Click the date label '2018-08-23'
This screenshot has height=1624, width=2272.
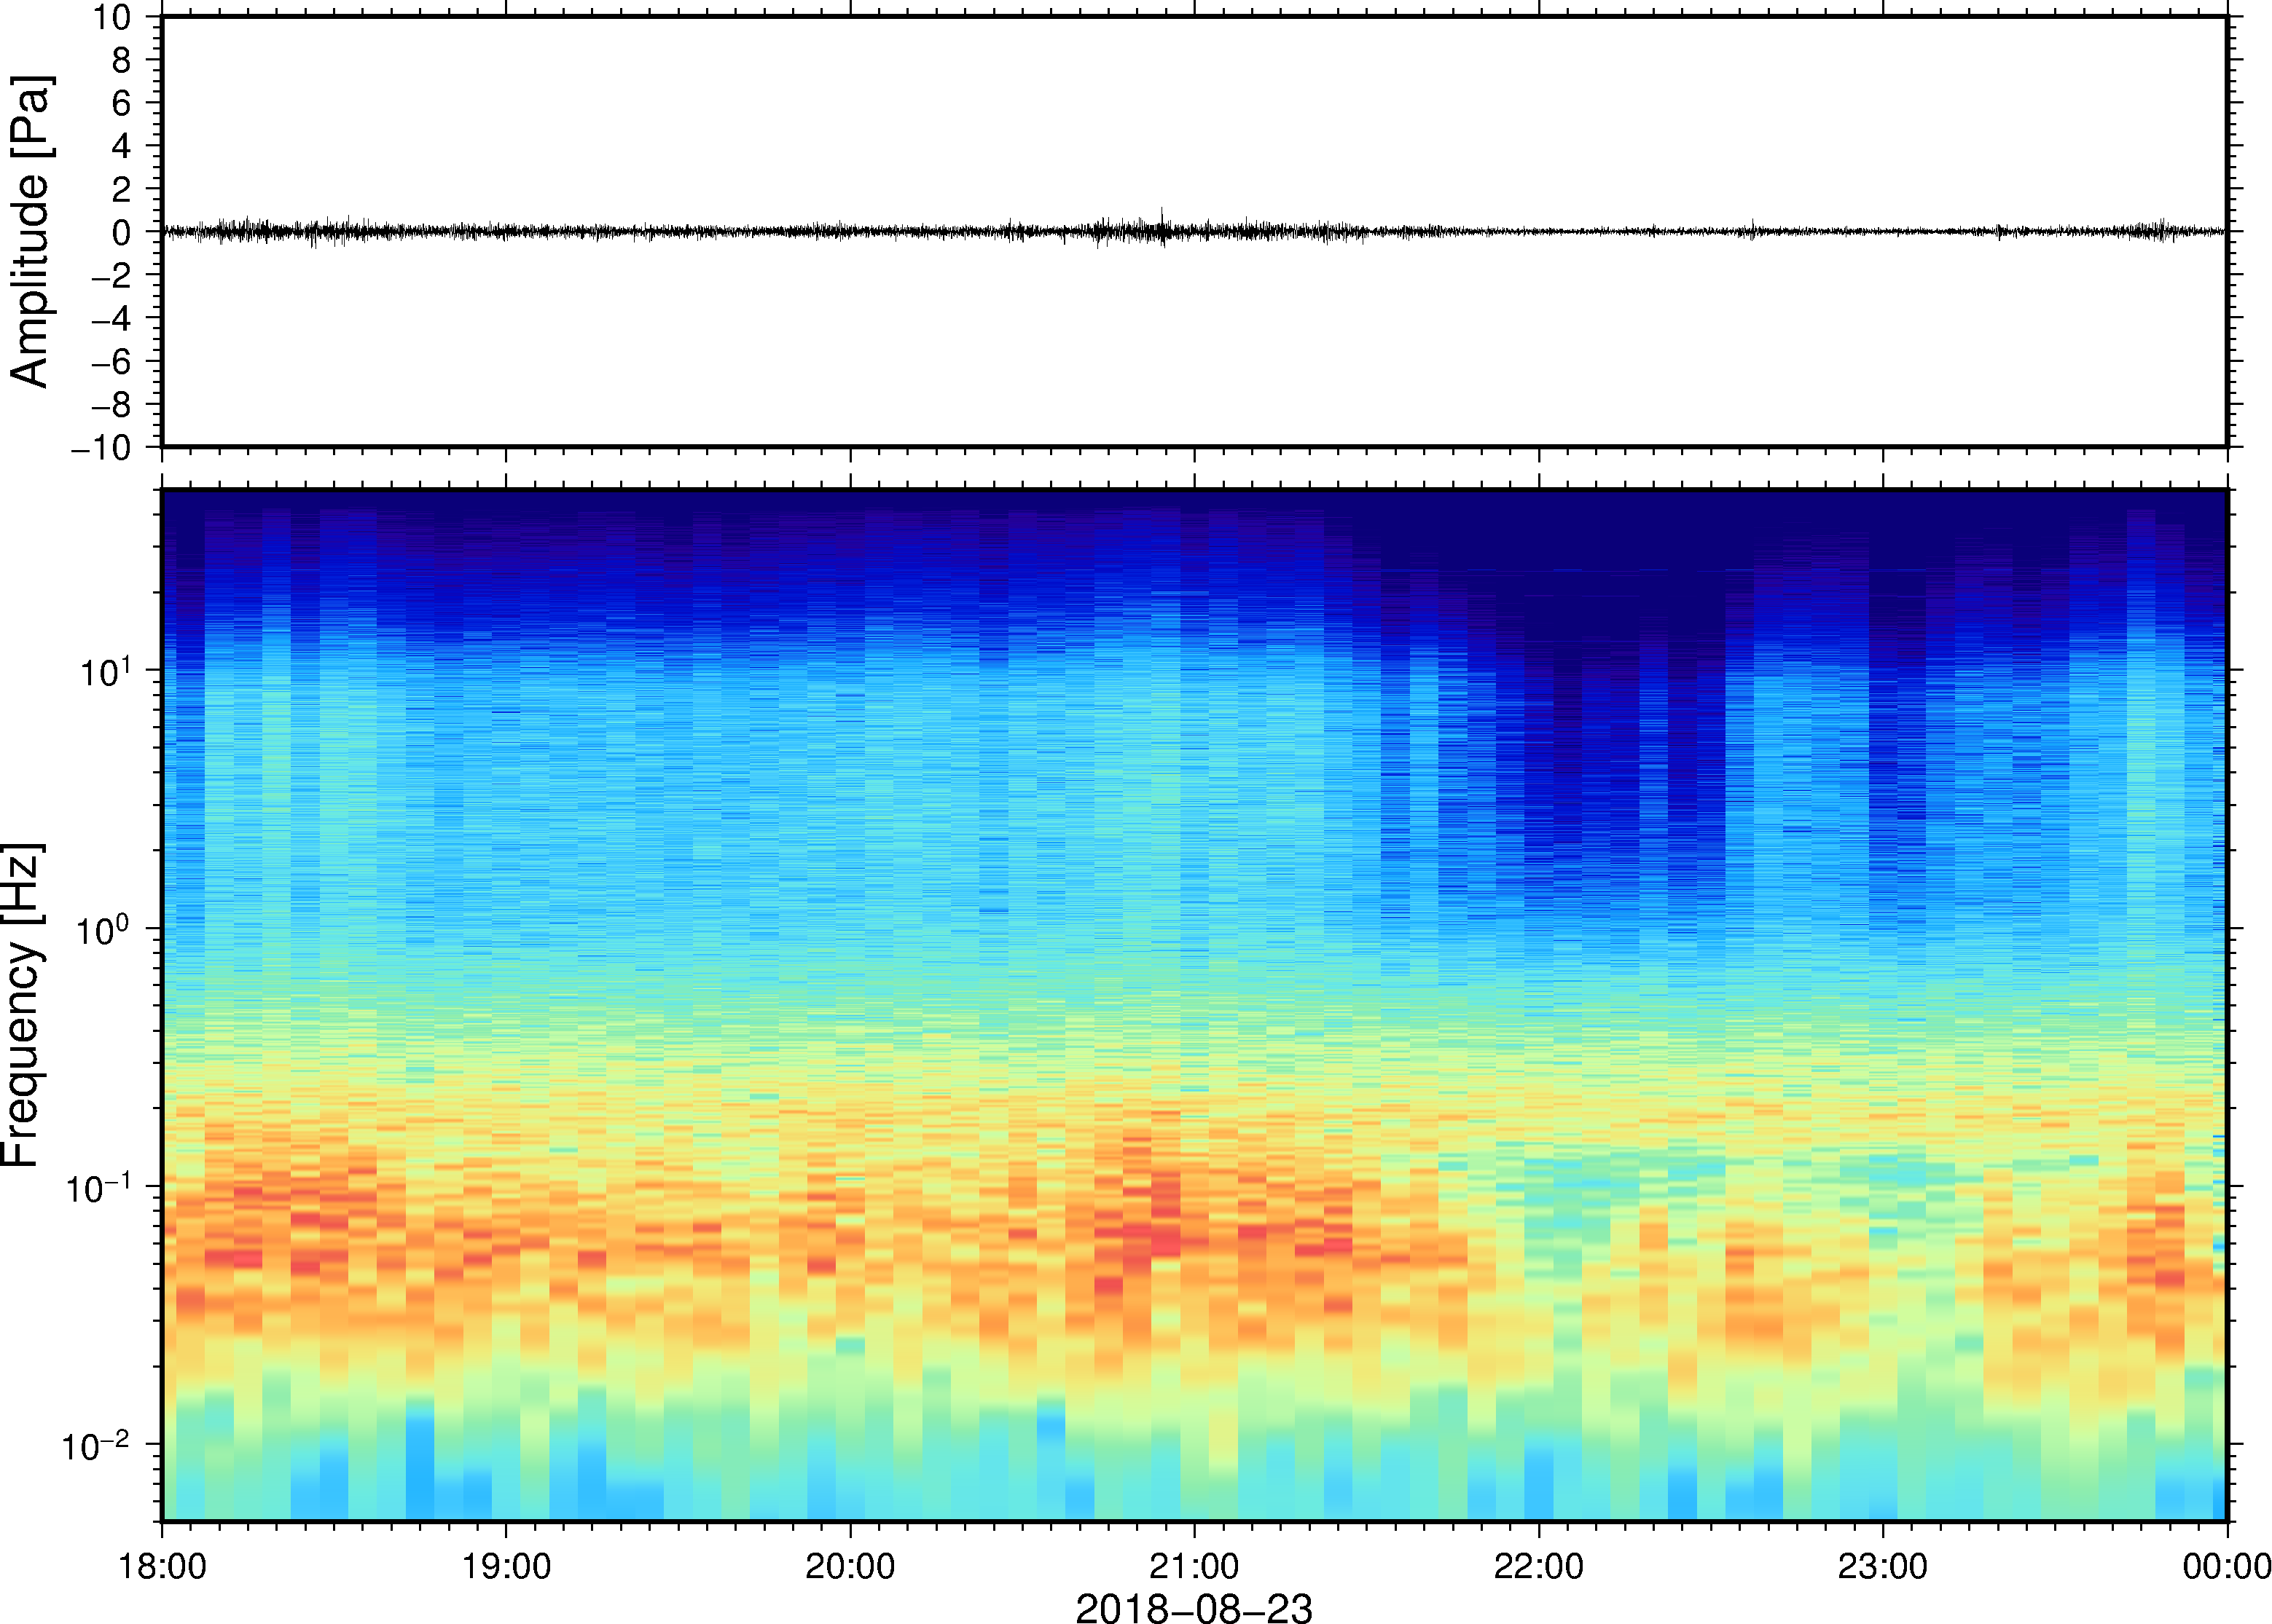(1194, 1608)
